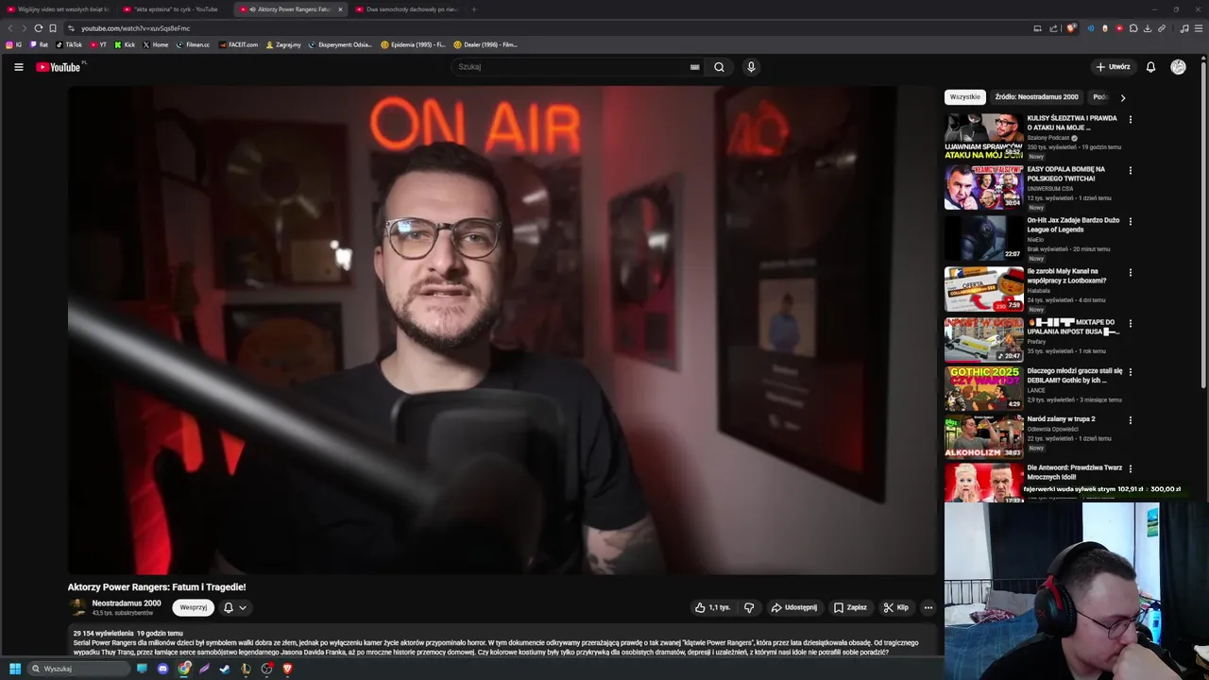Open options for Mały Kanał video
1209x680 pixels.
1130,273
